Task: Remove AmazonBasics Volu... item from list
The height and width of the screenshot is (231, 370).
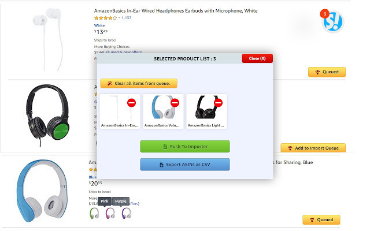Action: 175,103
